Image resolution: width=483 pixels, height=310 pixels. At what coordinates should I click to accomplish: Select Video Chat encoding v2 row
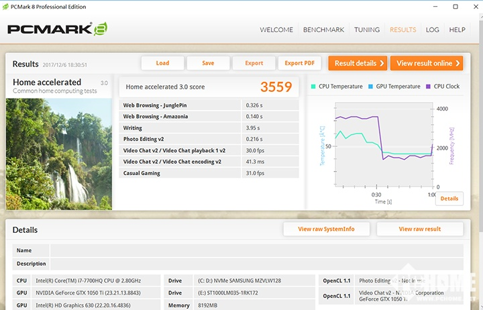point(209,162)
